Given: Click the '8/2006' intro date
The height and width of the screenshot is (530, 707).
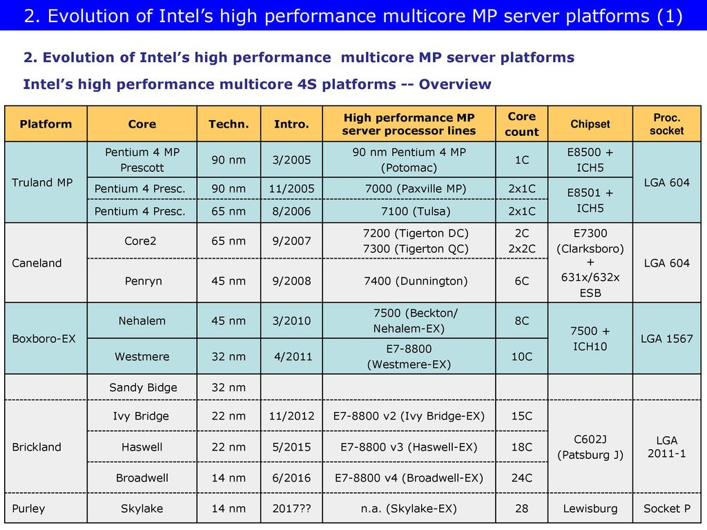Looking at the screenshot, I should pos(292,211).
